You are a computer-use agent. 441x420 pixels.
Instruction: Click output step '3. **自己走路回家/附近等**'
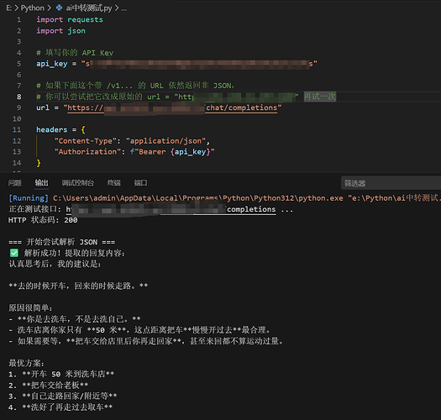[63, 396]
